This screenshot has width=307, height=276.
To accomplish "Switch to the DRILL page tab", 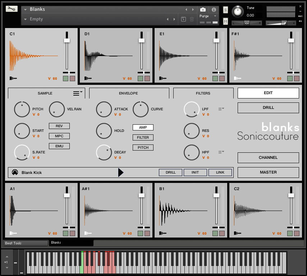I will point(268,107).
